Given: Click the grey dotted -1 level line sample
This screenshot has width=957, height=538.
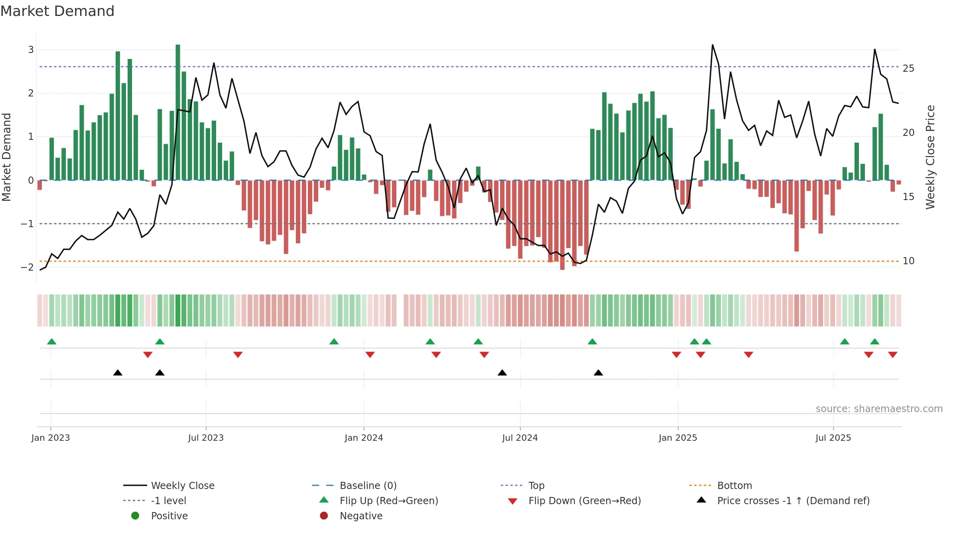Looking at the screenshot, I should (x=134, y=501).
